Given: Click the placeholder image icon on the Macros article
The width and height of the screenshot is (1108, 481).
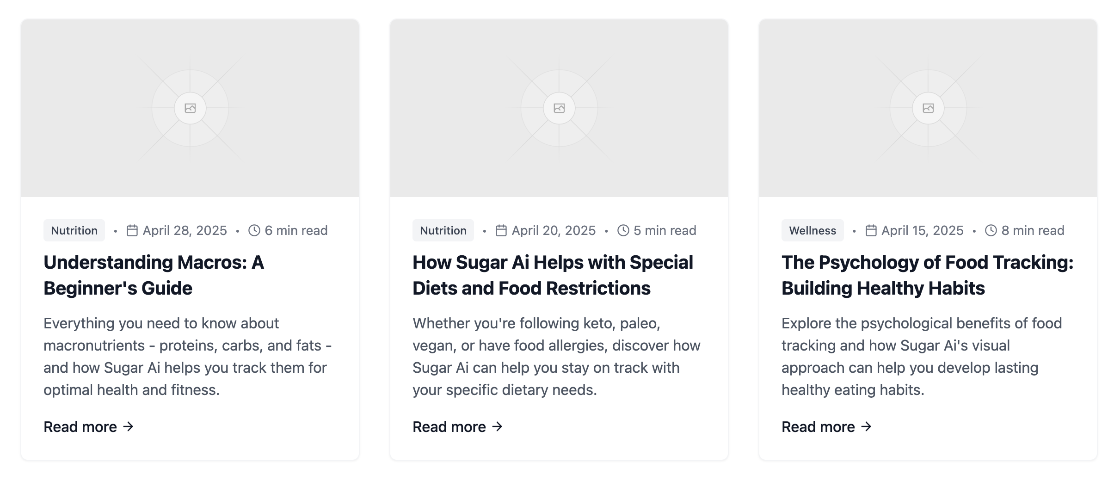Looking at the screenshot, I should 190,108.
